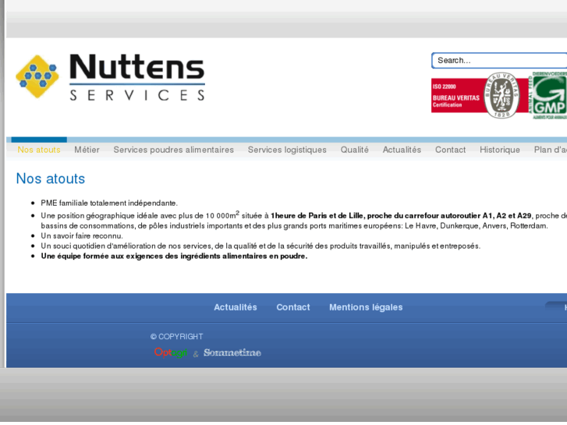567x425 pixels.
Task: Click the green GMP animal feed badge
Action: [x=548, y=95]
